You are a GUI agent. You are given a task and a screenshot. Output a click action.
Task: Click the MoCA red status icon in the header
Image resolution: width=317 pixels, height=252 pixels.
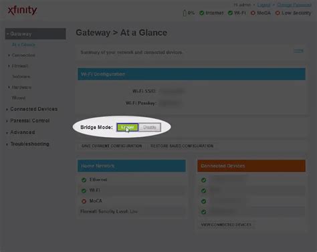tap(253, 13)
